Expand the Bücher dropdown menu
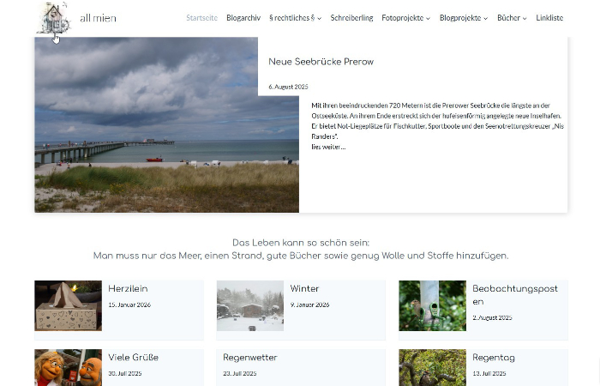The width and height of the screenshot is (600, 386). tap(512, 18)
